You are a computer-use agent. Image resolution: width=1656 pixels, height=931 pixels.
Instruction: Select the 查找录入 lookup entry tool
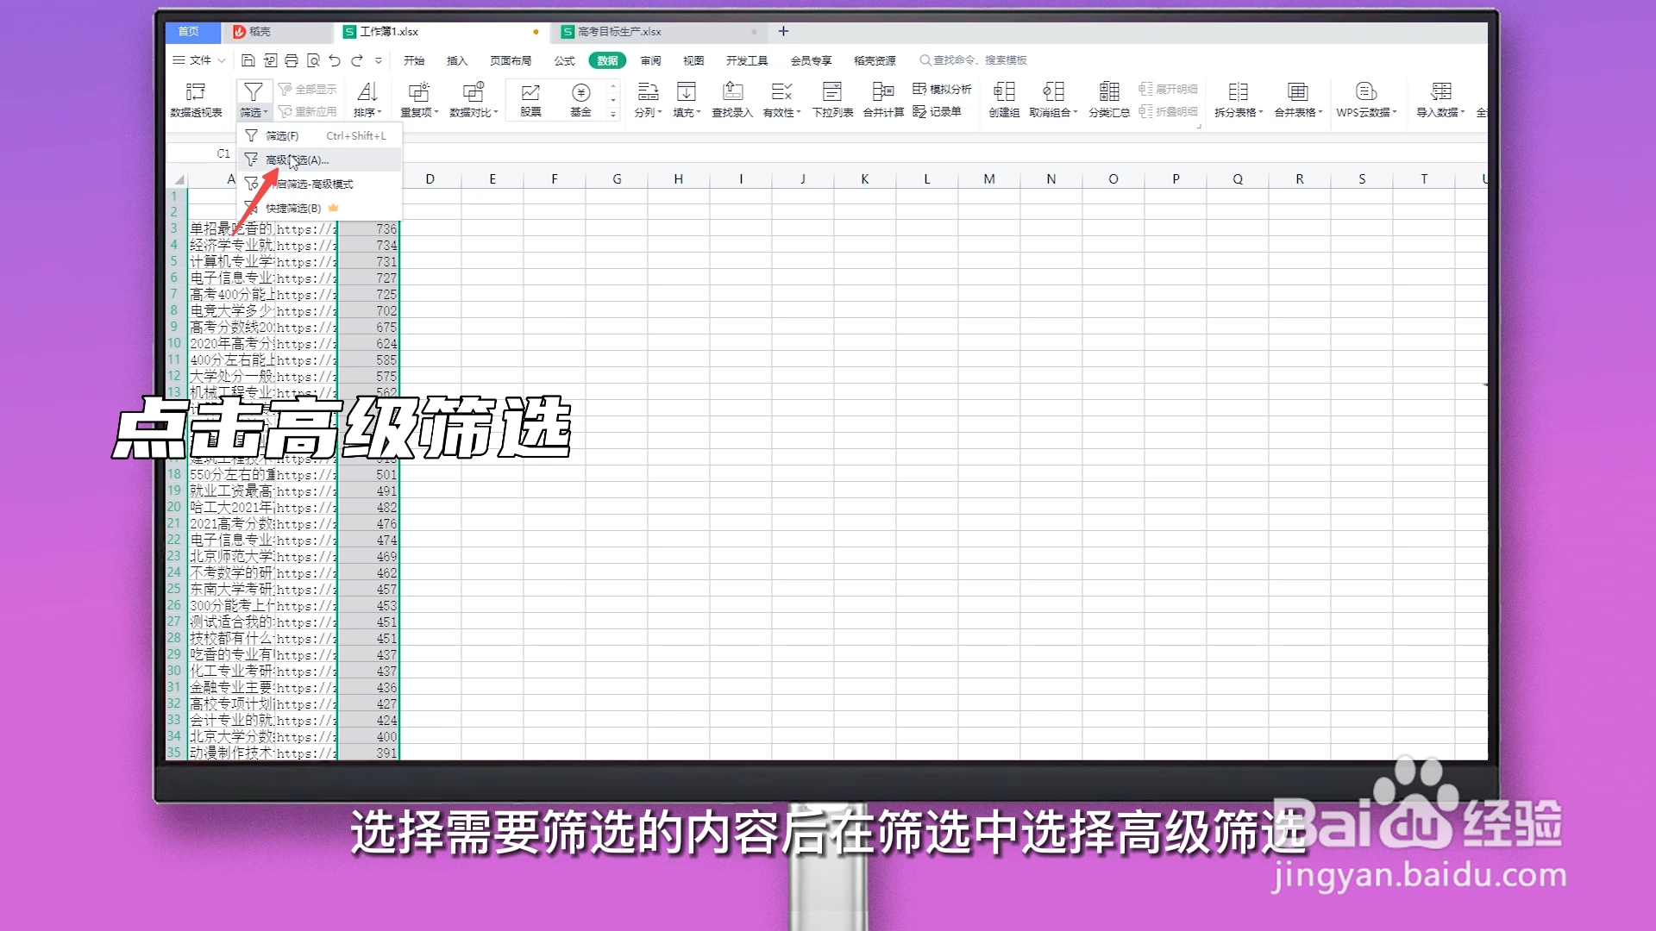pyautogui.click(x=731, y=99)
